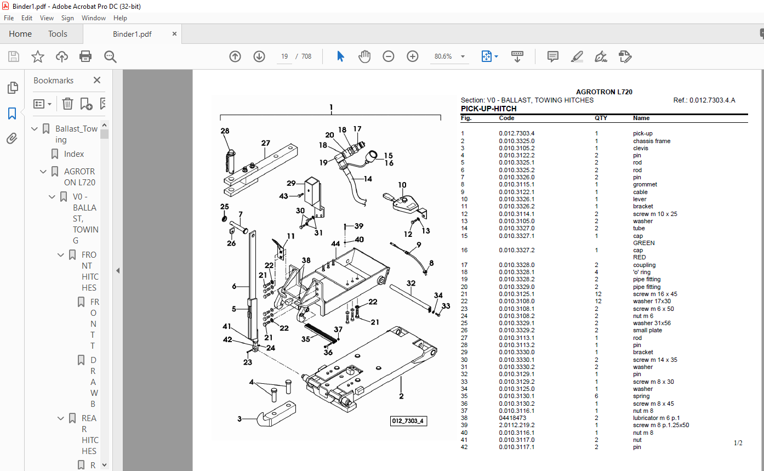Open the View menu
The height and width of the screenshot is (471, 764).
pos(47,18)
